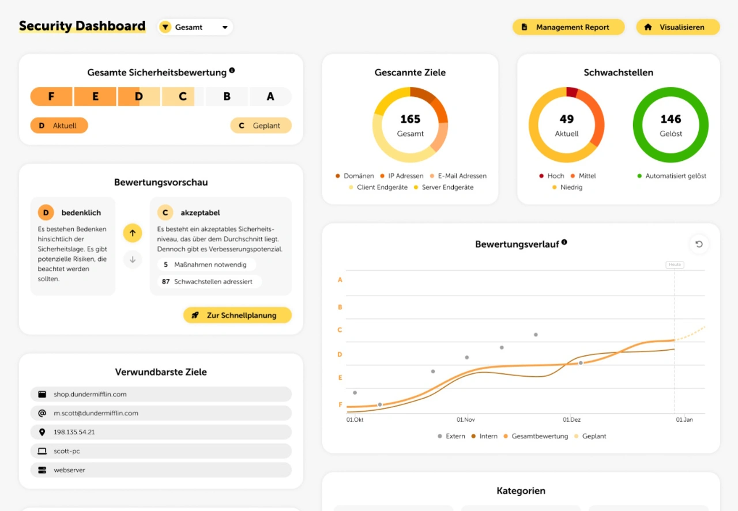Viewport: 738px width, 511px height.
Task: Click the reset icon in Bewertungsverlauf chart
Action: pos(699,244)
